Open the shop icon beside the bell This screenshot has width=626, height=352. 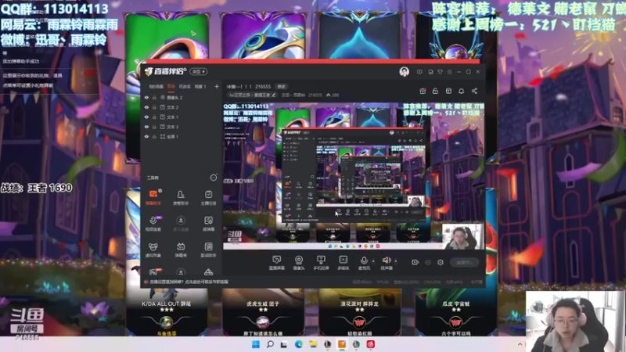pyautogui.click(x=448, y=91)
